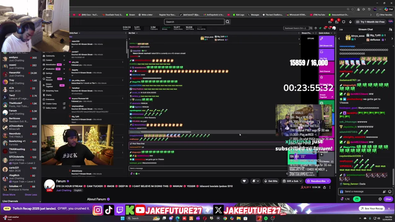Viewport: 395px width, 222px height.
Task: Open Edge settings three-dot menu
Action: pyautogui.click(x=380, y=9)
